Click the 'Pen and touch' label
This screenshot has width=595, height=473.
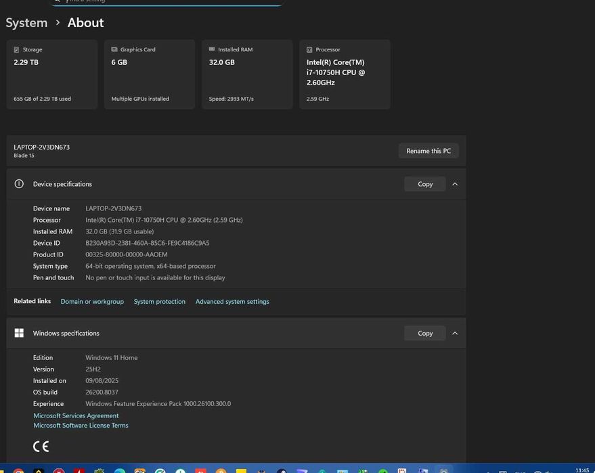pos(53,277)
